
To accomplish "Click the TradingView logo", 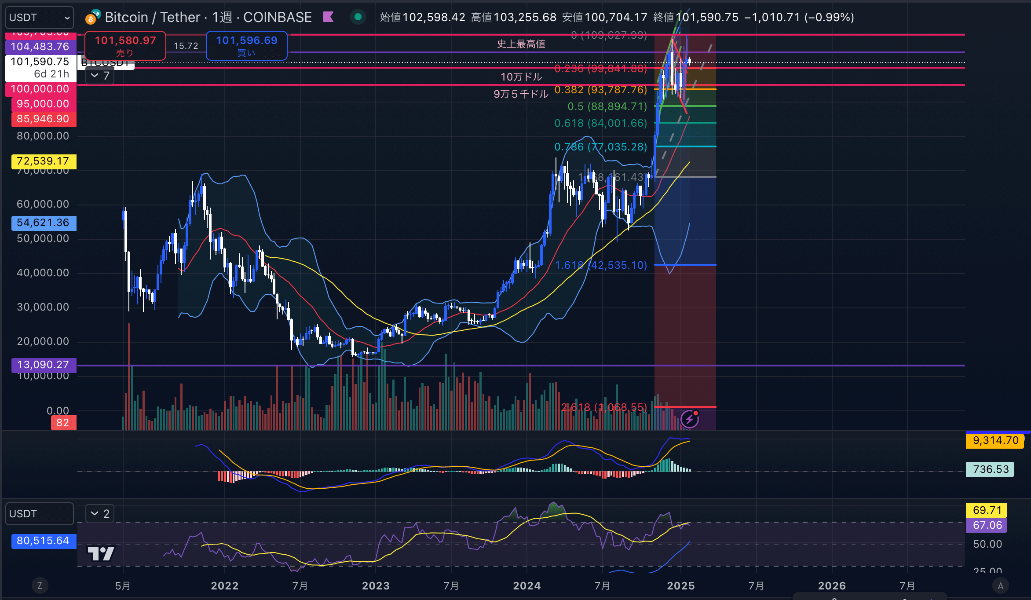I will click(101, 554).
